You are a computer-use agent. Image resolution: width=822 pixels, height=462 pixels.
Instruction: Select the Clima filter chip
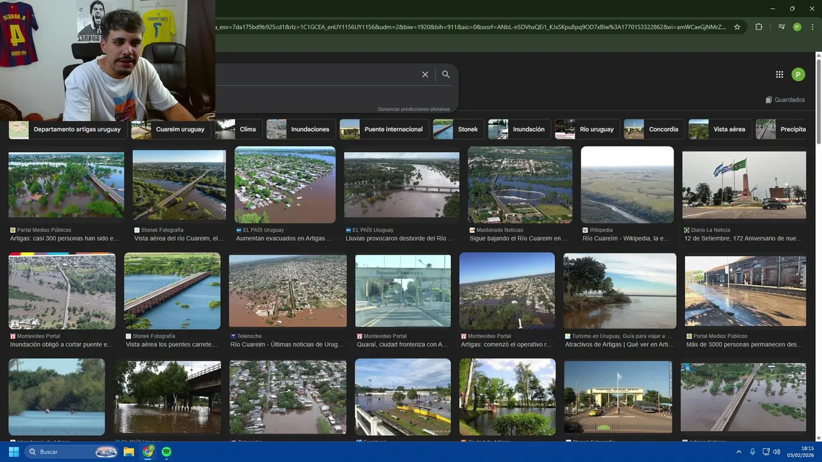(238, 129)
